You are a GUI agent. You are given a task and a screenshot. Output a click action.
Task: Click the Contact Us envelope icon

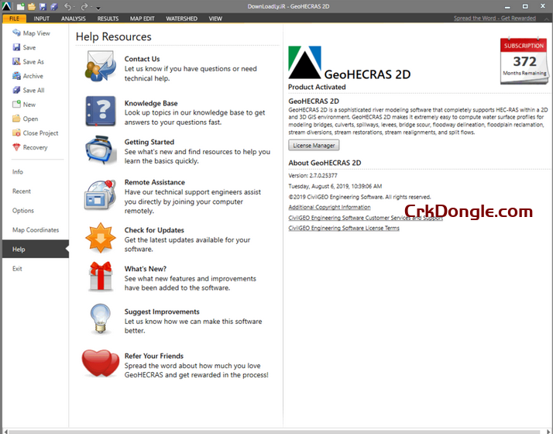[101, 66]
